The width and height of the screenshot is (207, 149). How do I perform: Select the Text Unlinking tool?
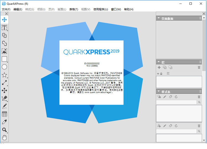(x=4, y=43)
